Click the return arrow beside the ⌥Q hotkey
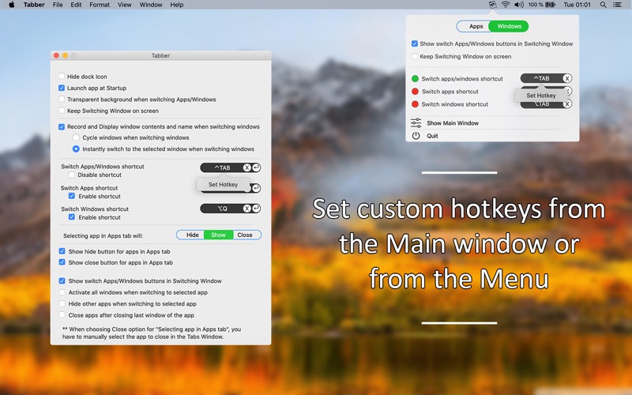 pos(256,209)
